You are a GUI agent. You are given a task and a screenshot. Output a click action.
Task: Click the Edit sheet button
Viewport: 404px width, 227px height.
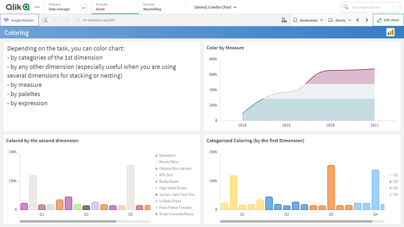click(x=388, y=20)
